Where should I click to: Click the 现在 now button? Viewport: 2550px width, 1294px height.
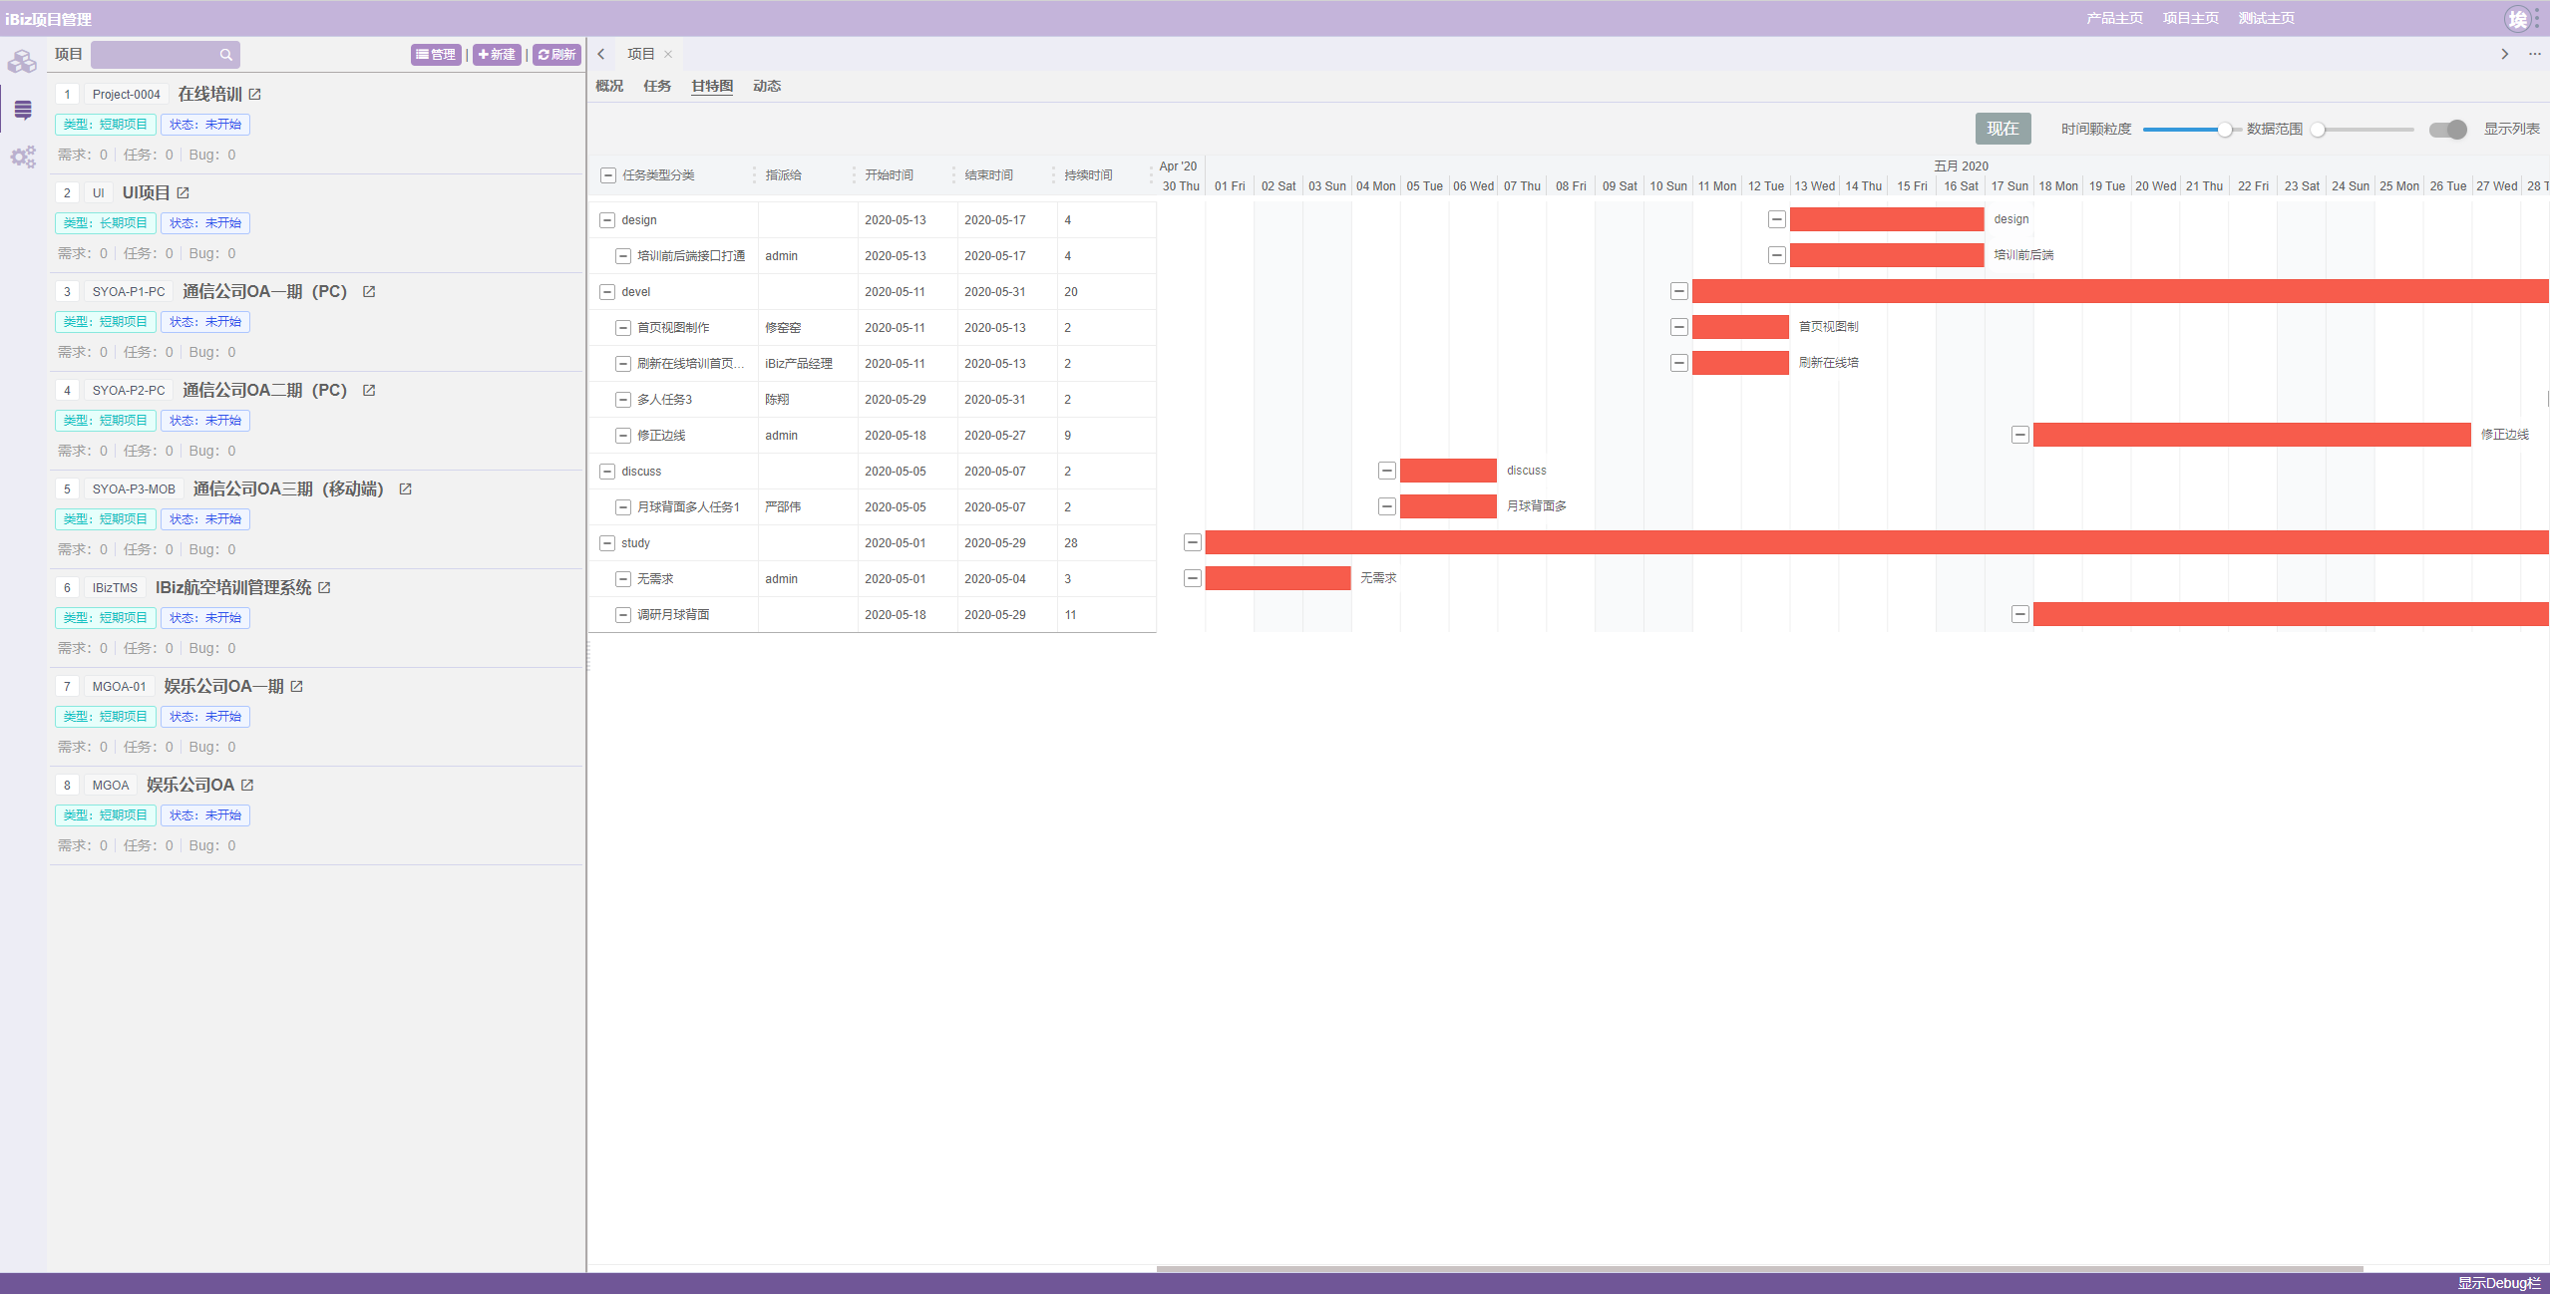click(2003, 129)
